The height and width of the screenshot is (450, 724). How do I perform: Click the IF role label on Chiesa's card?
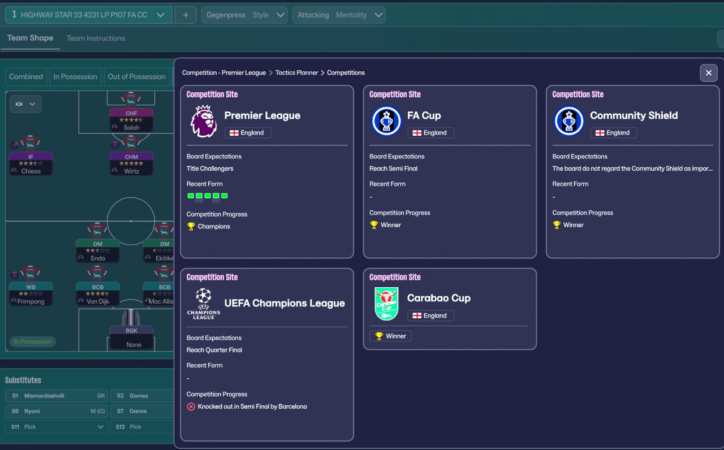[x=31, y=157]
